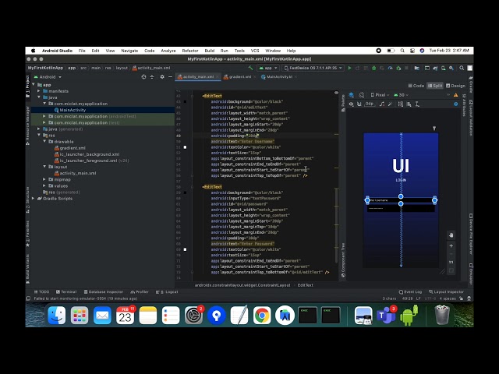Image resolution: width=499 pixels, height=374 pixels.
Task: Click the black color swatch in gutter line 43
Action: tap(186, 102)
